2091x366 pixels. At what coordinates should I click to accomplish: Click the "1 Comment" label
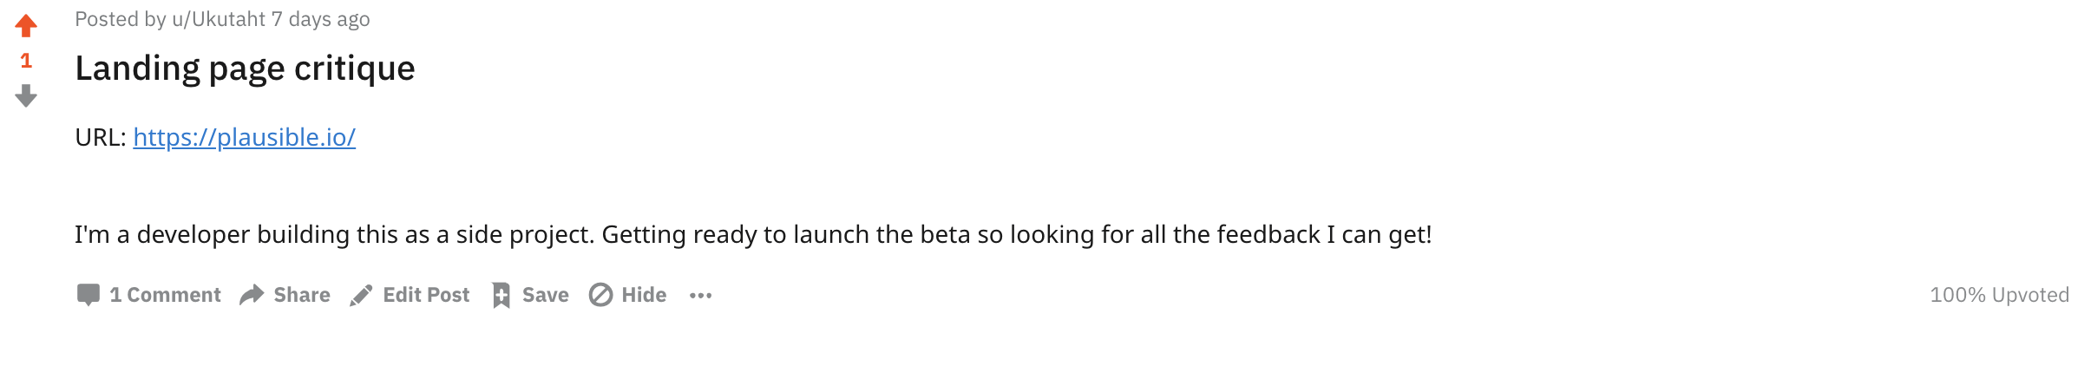(165, 295)
